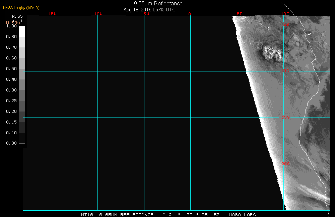
Task: Click the 0.10 colorbar value
Action: coord(11,133)
